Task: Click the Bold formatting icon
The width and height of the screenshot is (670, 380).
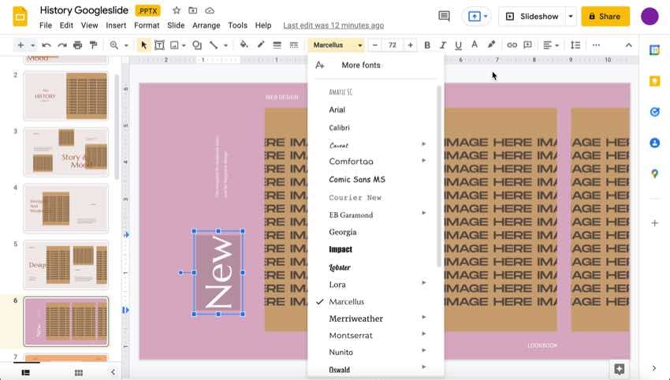Action: 427,45
